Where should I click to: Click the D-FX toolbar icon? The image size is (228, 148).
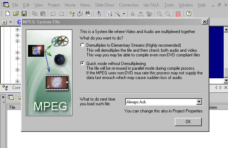point(141,14)
